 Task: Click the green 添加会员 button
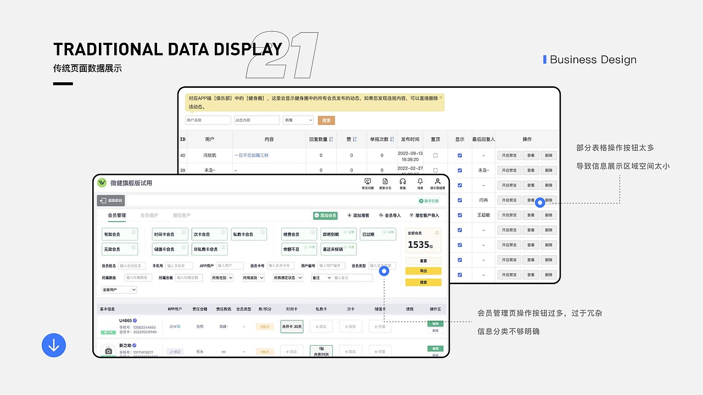325,216
